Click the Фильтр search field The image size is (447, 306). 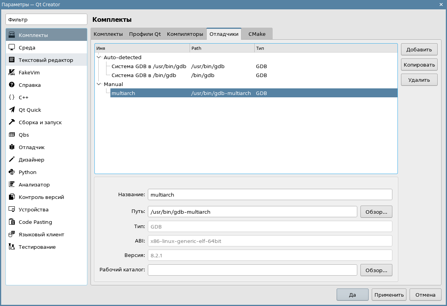[46, 19]
